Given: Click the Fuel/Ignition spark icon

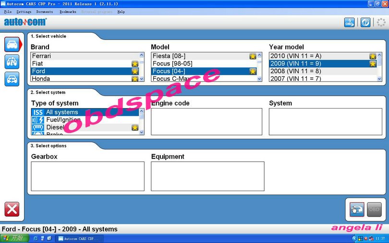Looking at the screenshot, I should point(38,120).
